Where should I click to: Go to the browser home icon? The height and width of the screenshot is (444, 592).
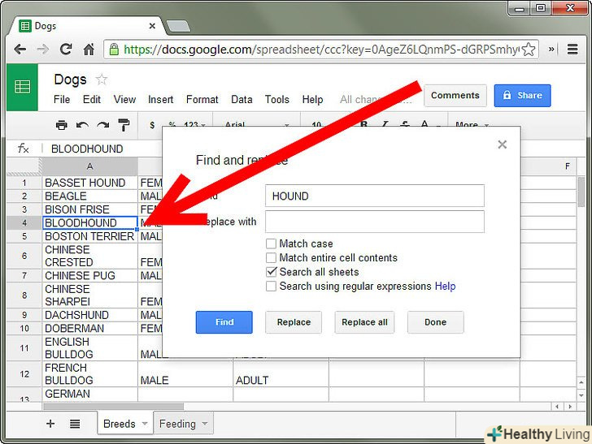point(89,49)
